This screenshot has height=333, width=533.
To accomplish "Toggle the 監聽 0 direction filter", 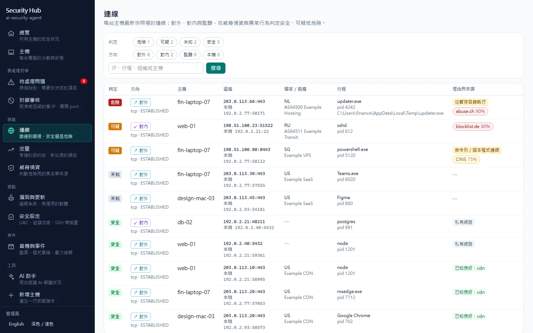I will 190,55.
